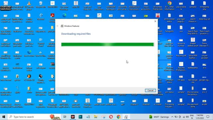Open MSFT Earnings news widget
The height and width of the screenshot is (120, 213).
pos(159,117)
